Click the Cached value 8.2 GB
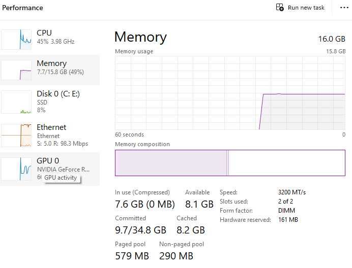Image resolution: width=352 pixels, height=268 pixels. coord(190,230)
